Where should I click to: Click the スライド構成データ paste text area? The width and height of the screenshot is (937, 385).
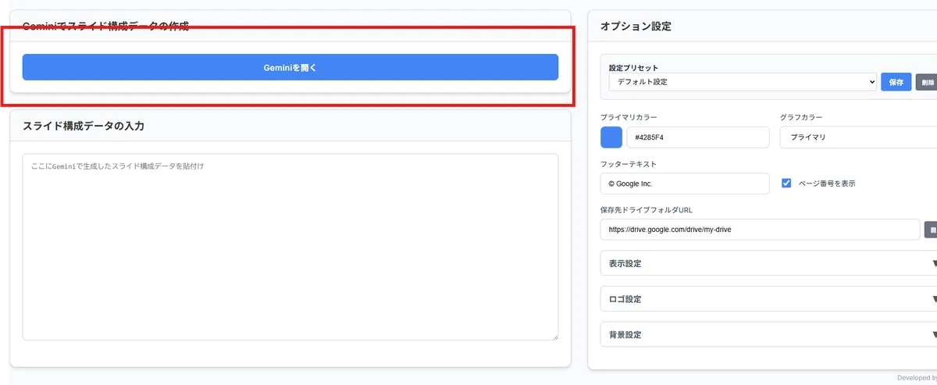[290, 247]
